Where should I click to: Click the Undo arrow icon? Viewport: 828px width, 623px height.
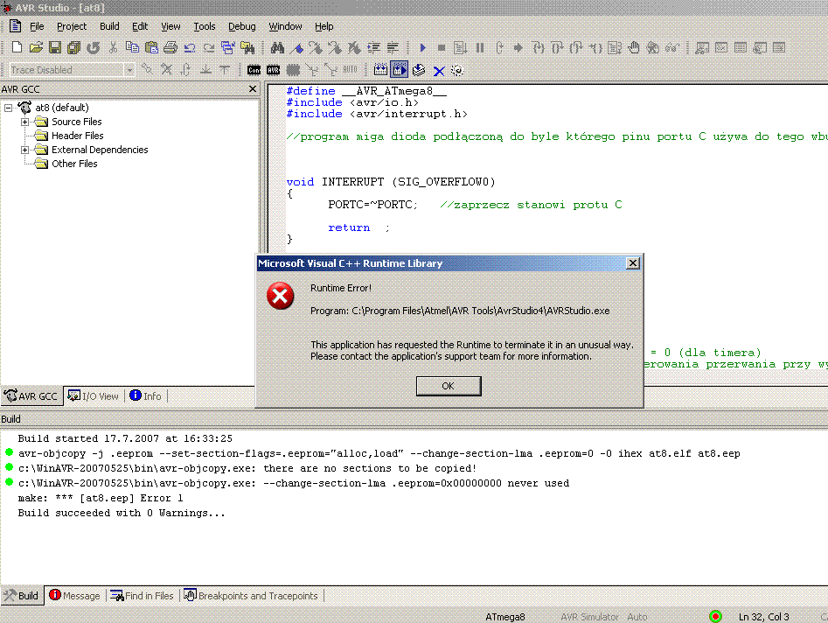[190, 48]
